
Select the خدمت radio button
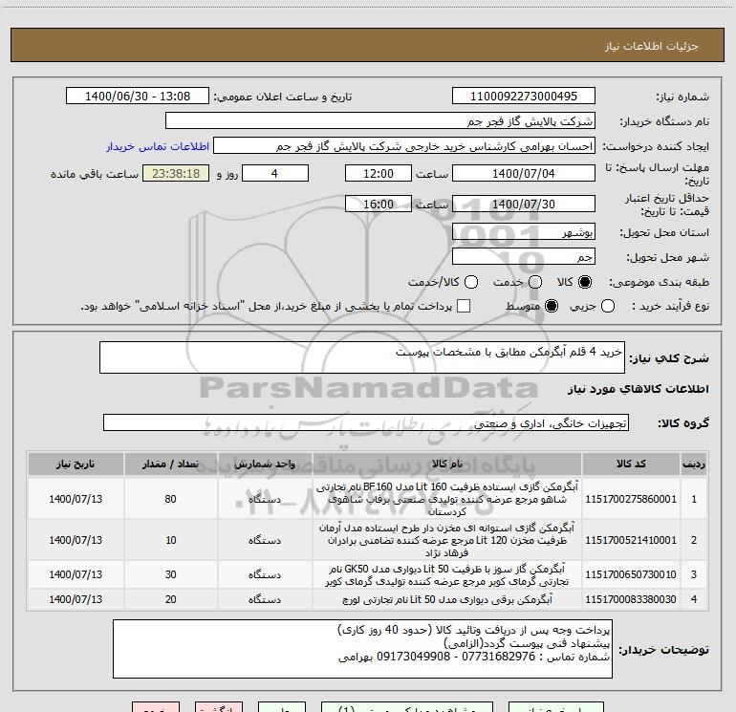535,282
